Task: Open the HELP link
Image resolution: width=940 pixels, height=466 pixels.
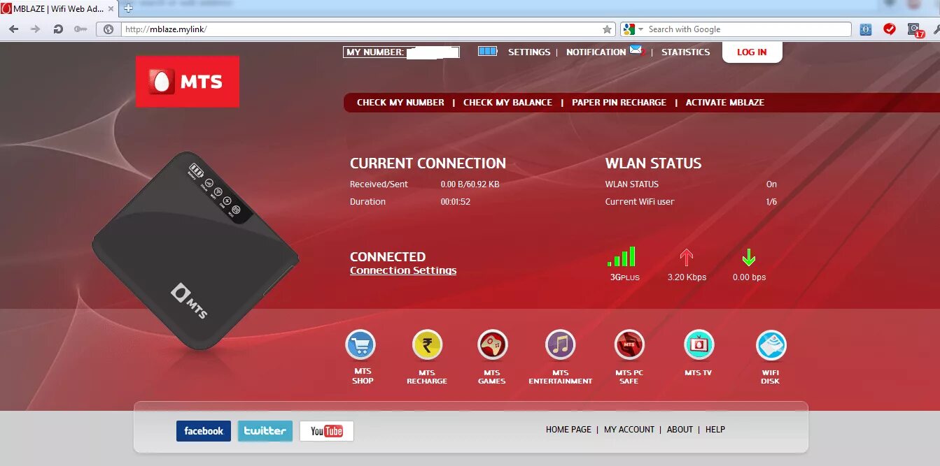Action: [x=715, y=430]
